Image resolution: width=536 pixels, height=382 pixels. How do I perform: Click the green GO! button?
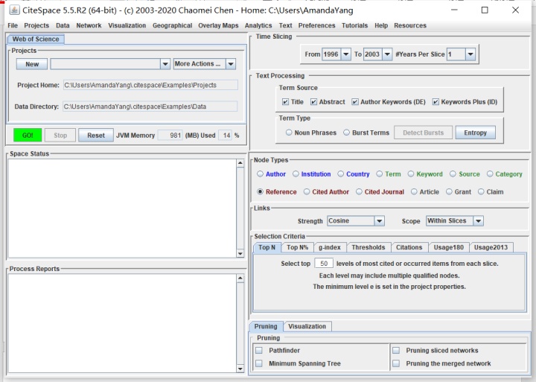click(28, 135)
